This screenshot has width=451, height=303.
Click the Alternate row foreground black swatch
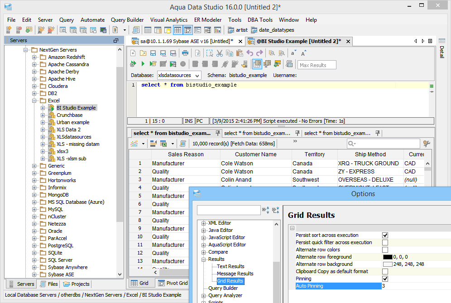pyautogui.click(x=387, y=257)
